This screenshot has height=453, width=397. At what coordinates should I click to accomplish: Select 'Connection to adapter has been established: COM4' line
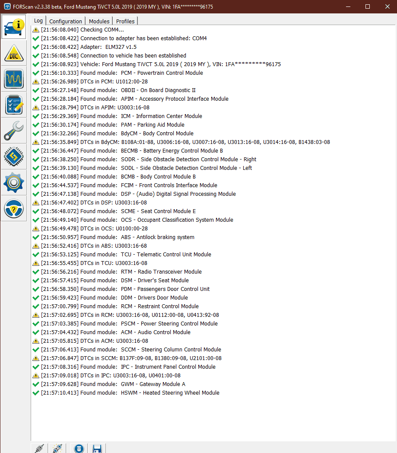coord(120,38)
